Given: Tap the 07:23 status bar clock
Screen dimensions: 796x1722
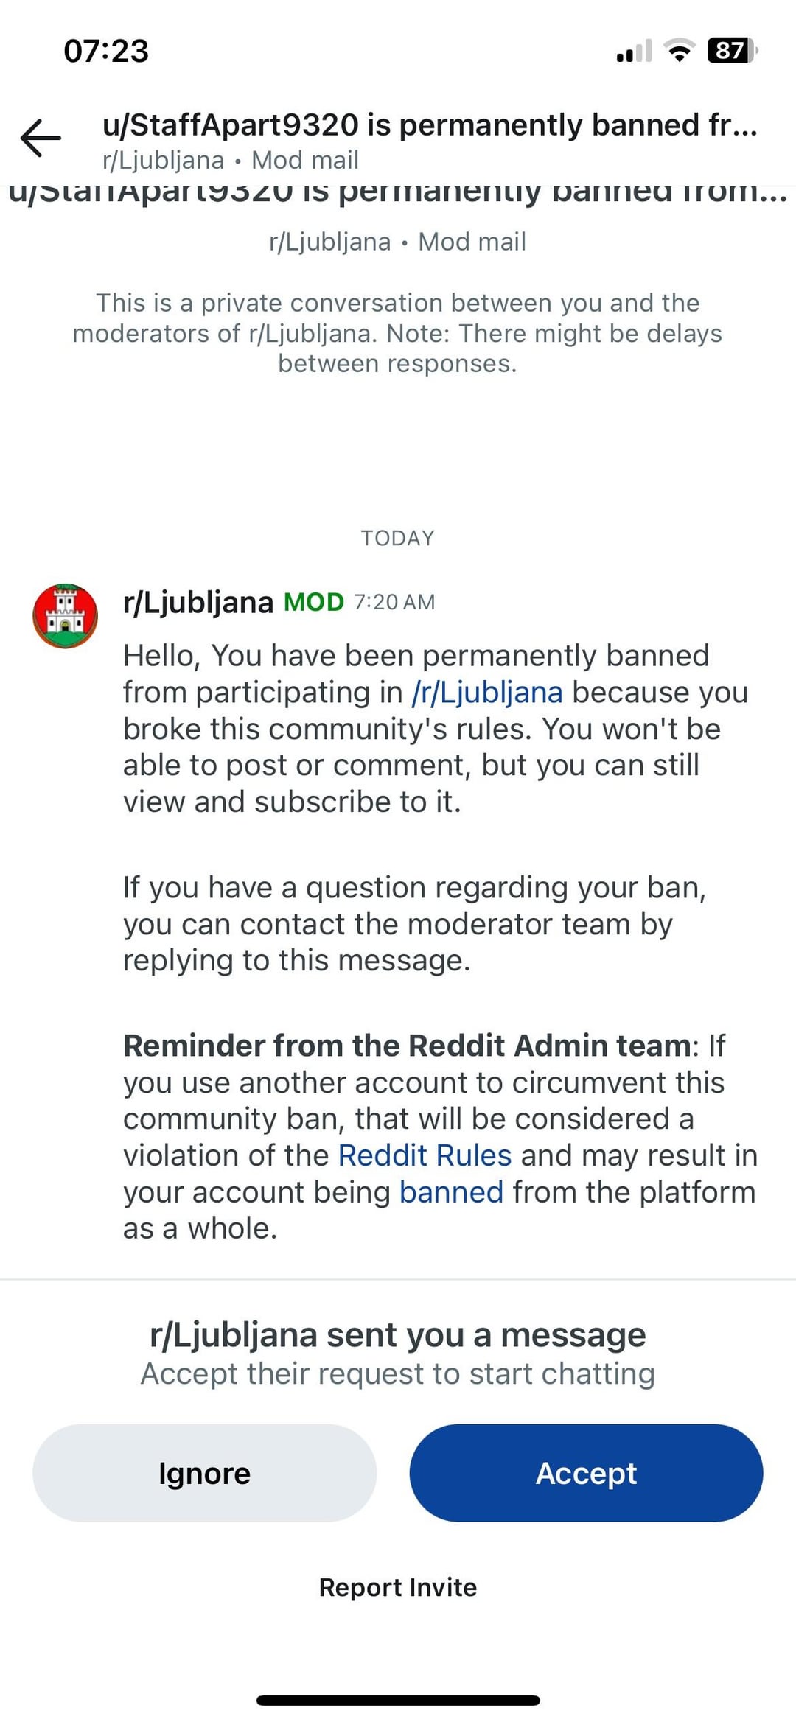Looking at the screenshot, I should (106, 51).
